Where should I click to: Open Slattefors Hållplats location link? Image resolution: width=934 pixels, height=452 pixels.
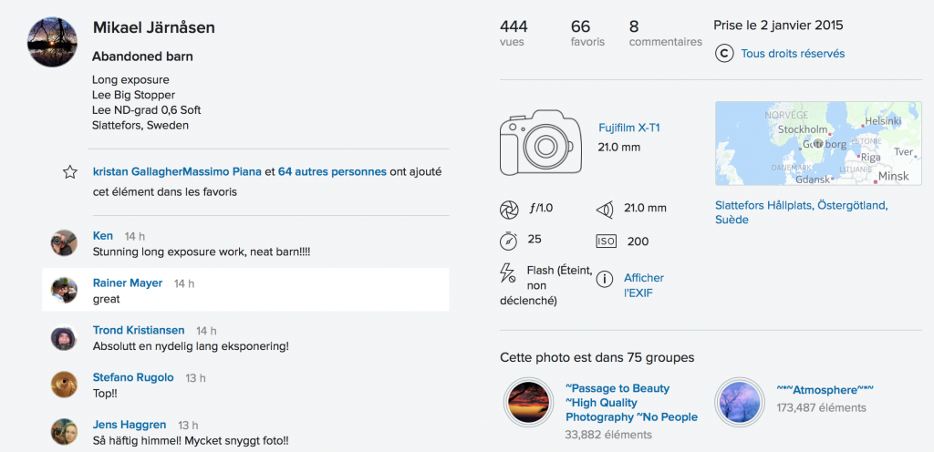[800, 212]
